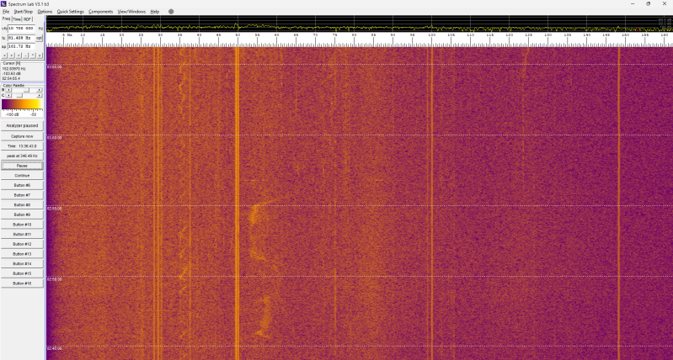
Task: Click the 02:50:00 waterfall time marker
Action: [x=54, y=279]
